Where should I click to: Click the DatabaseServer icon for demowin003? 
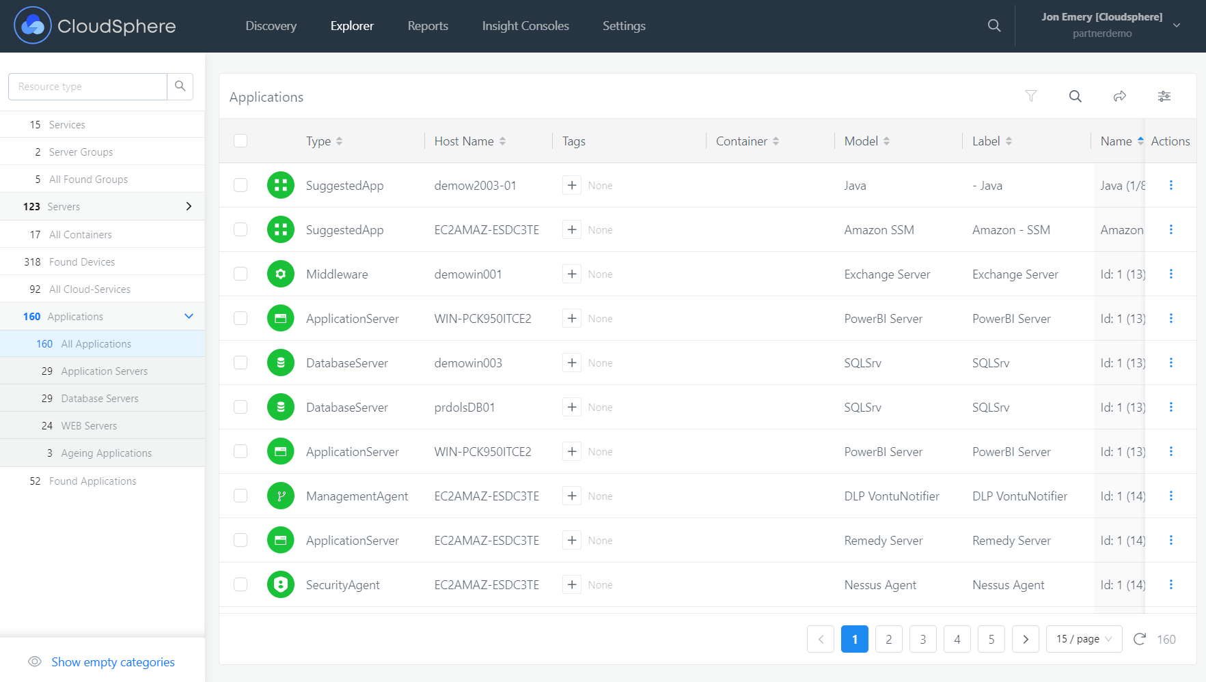coord(281,363)
